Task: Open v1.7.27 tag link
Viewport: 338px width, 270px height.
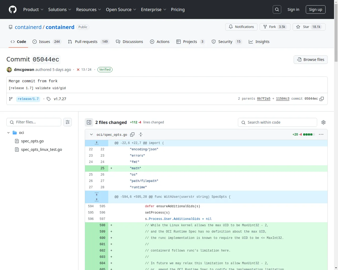Action: point(60,99)
